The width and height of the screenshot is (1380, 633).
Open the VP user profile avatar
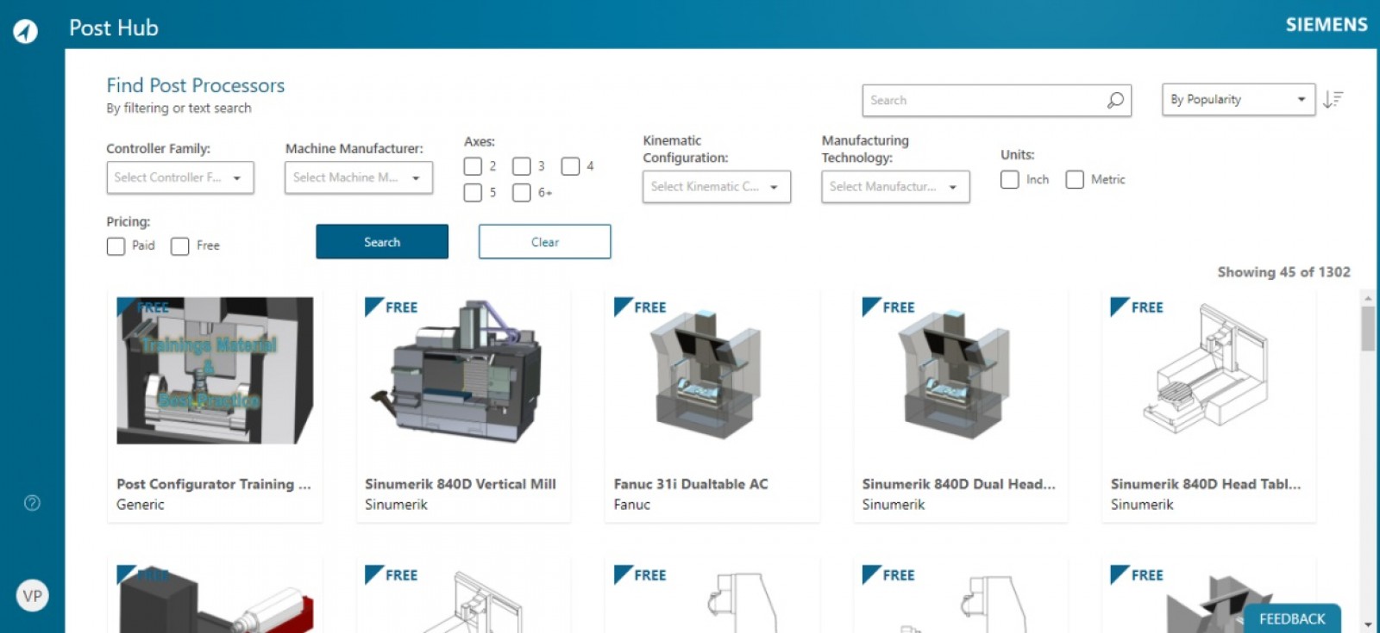32,596
